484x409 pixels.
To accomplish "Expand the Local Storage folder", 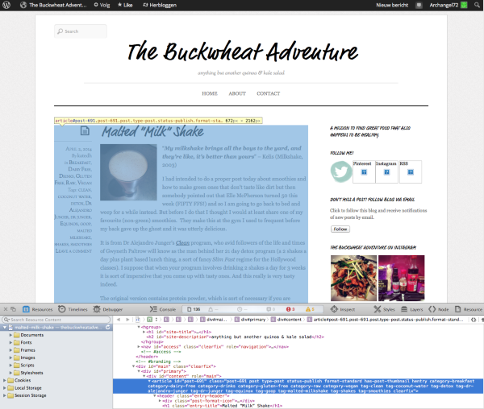I will (x=5, y=388).
